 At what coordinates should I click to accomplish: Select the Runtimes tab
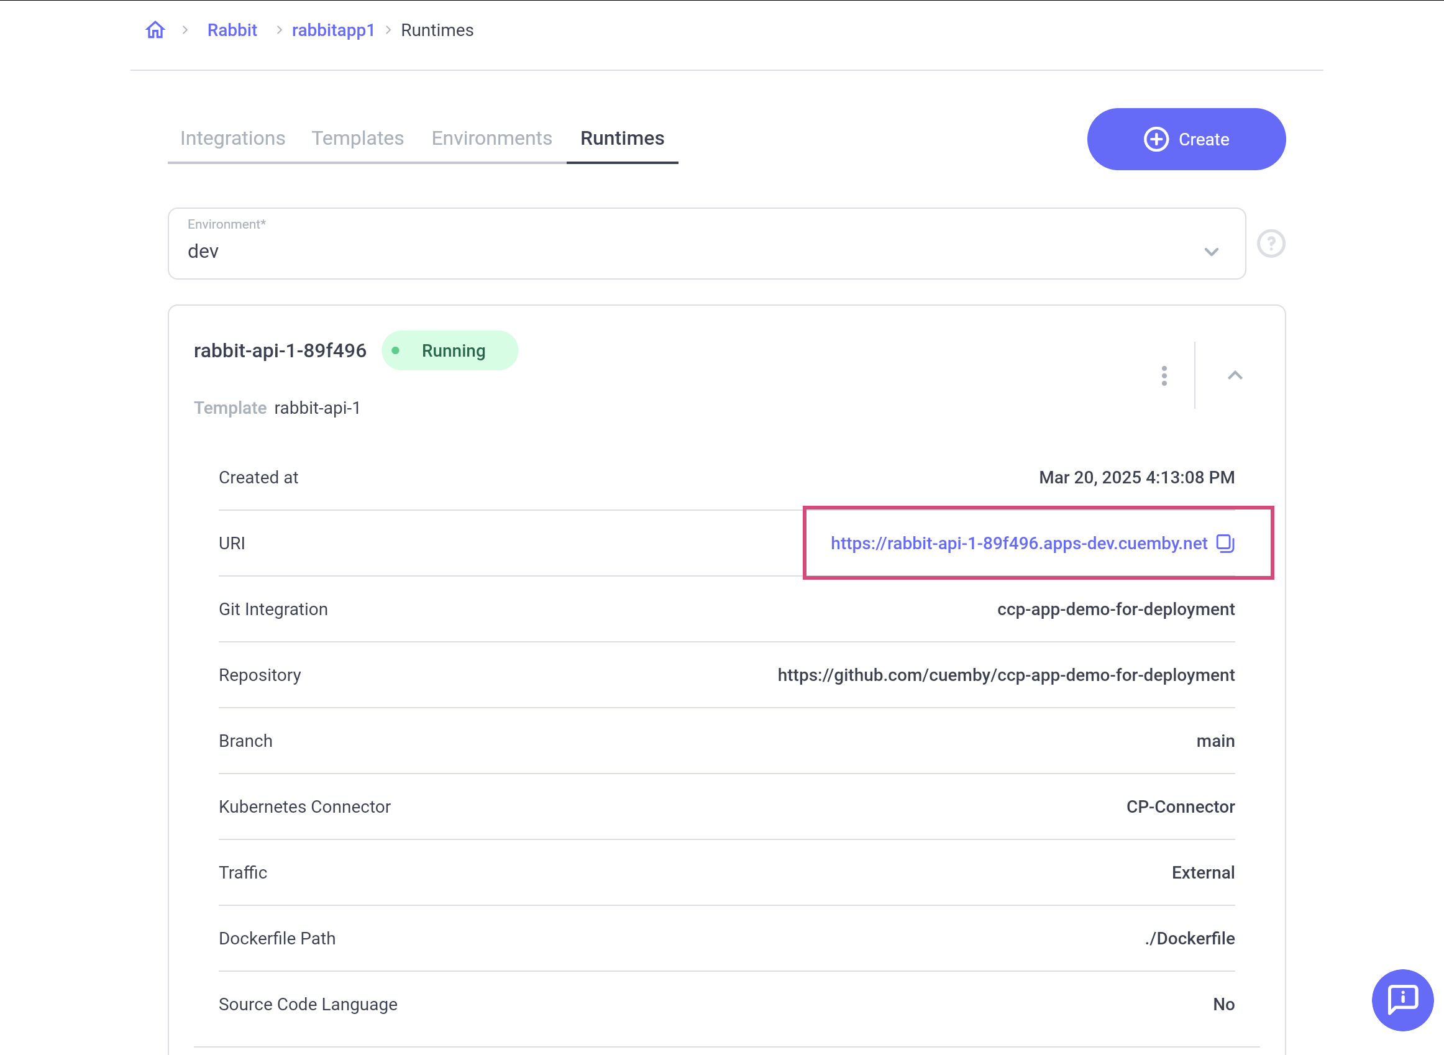pyautogui.click(x=621, y=138)
